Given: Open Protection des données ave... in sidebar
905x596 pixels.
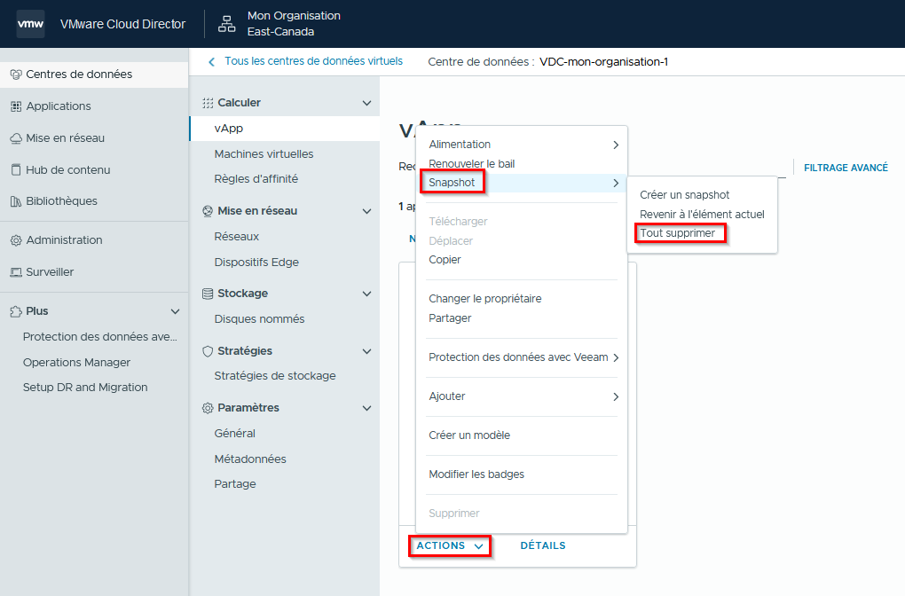Looking at the screenshot, I should point(100,337).
